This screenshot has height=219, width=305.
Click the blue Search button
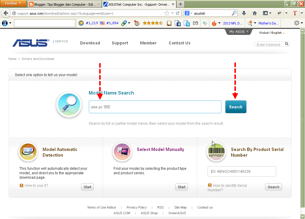pyautogui.click(x=236, y=107)
